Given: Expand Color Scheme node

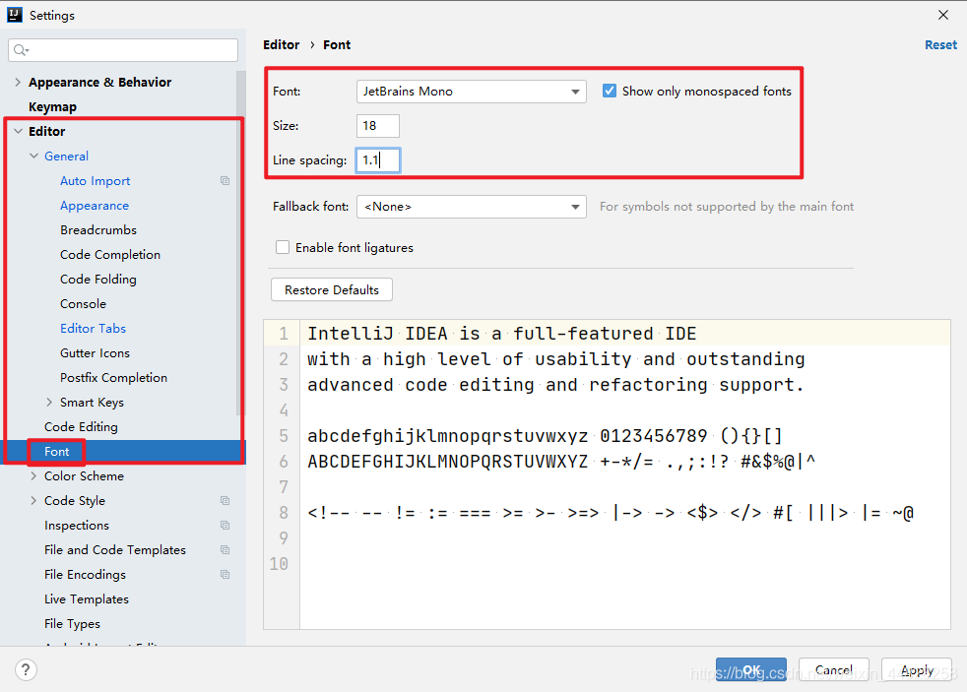Looking at the screenshot, I should point(33,475).
